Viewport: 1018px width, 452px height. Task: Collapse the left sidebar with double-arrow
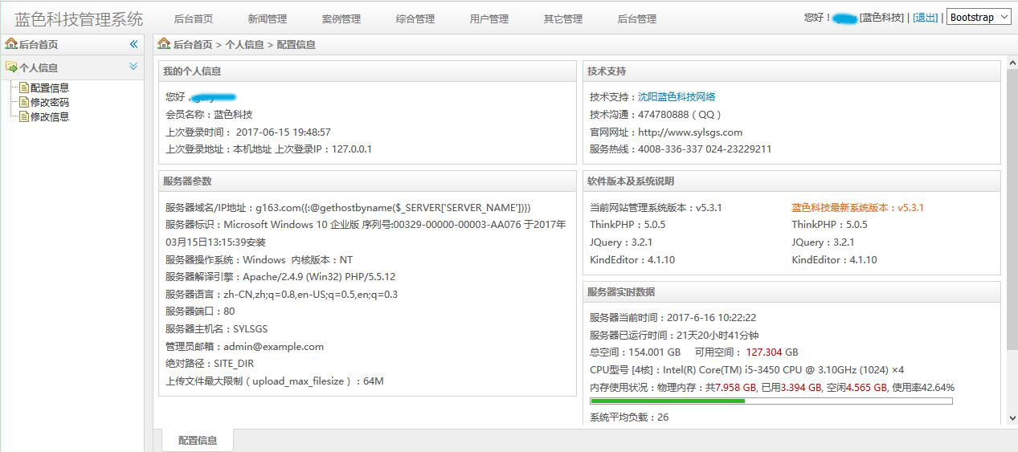(133, 44)
